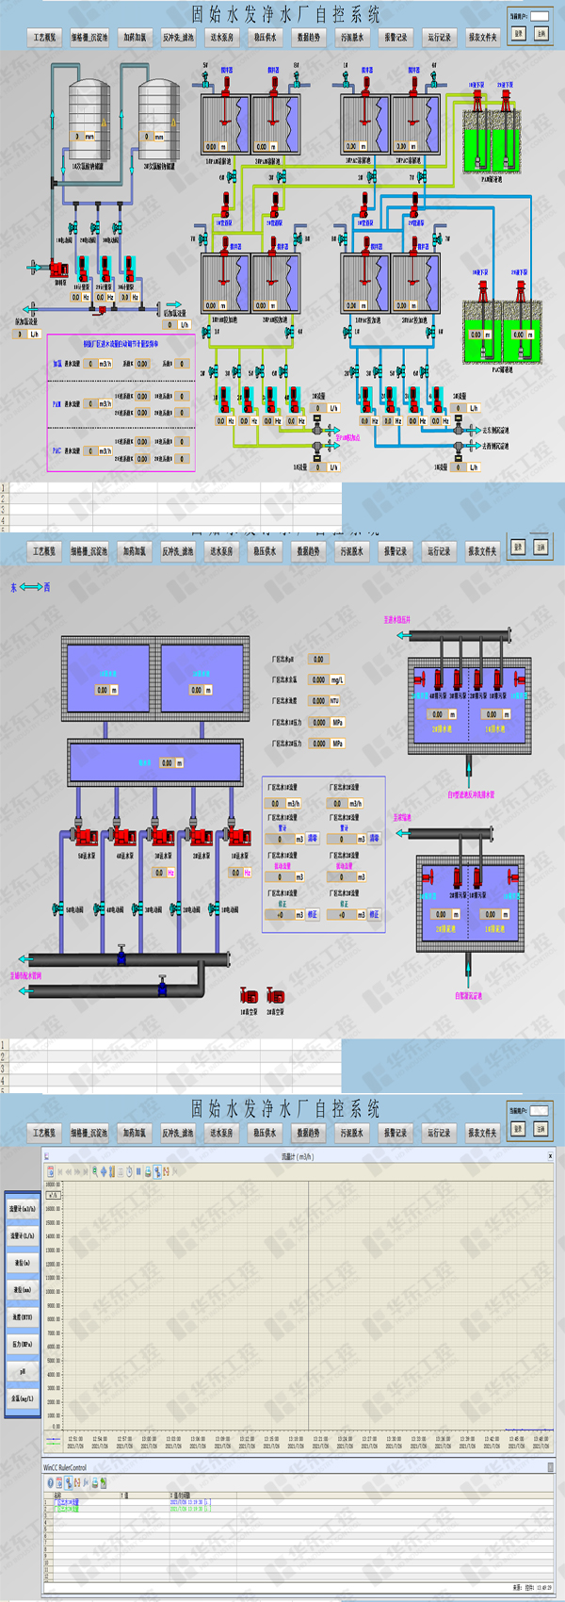
Task: Click the 5# water supply pump icon
Action: 85,836
